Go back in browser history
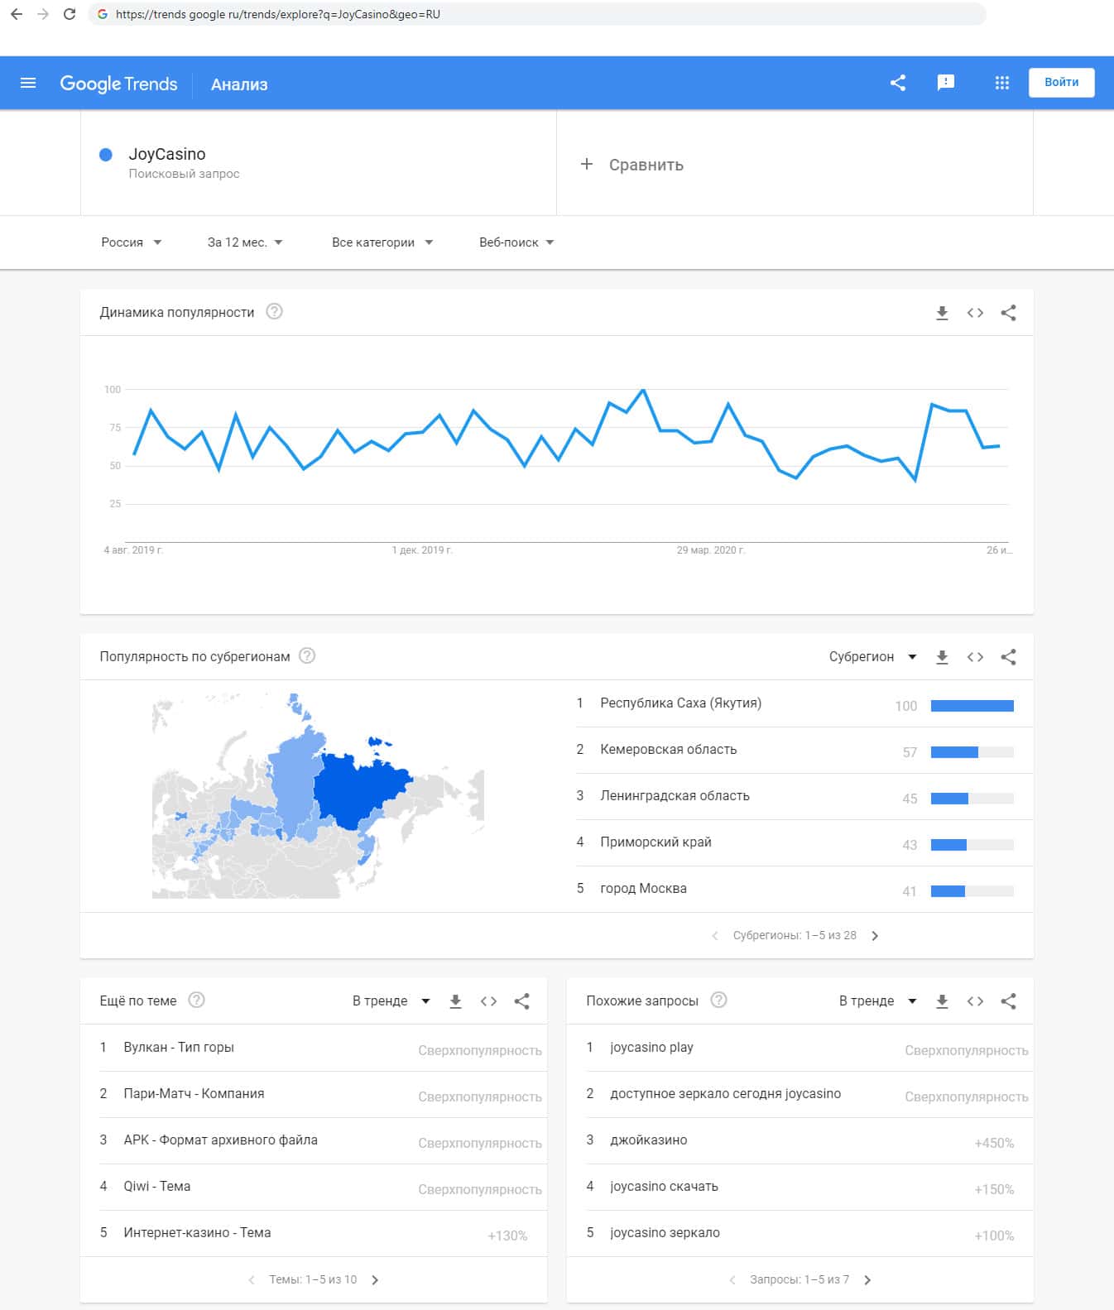Image resolution: width=1114 pixels, height=1310 pixels. pyautogui.click(x=17, y=14)
